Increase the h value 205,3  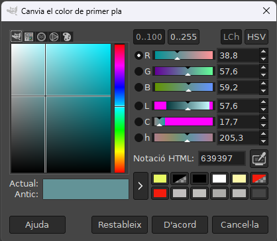(x=263, y=134)
